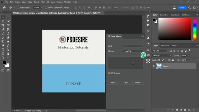Image resolution: width=199 pixels, height=112 pixels.
Task: Open the Search icon in options bar
Action: coord(189,7)
